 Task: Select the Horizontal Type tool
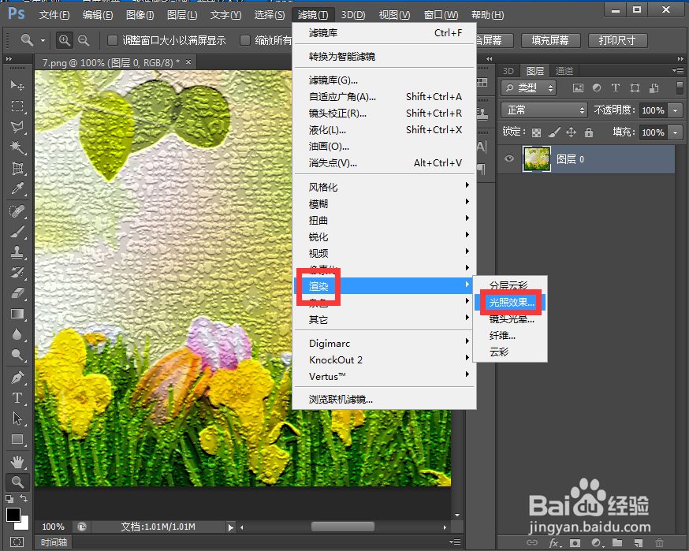[x=17, y=399]
